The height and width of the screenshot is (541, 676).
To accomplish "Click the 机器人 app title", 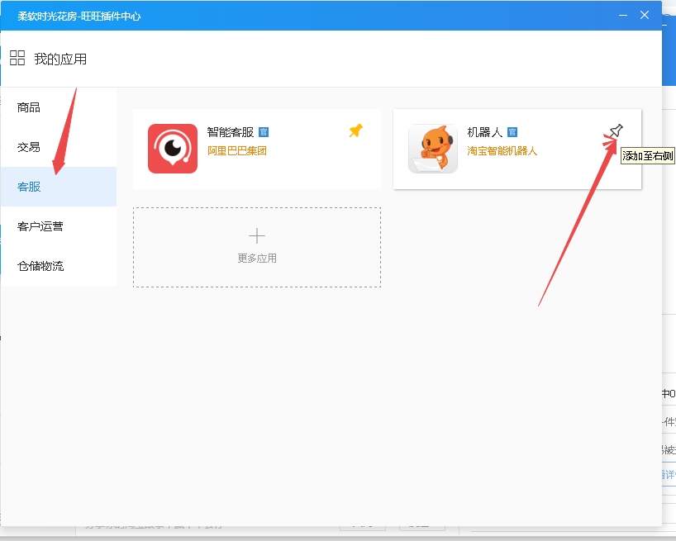I will [x=485, y=132].
